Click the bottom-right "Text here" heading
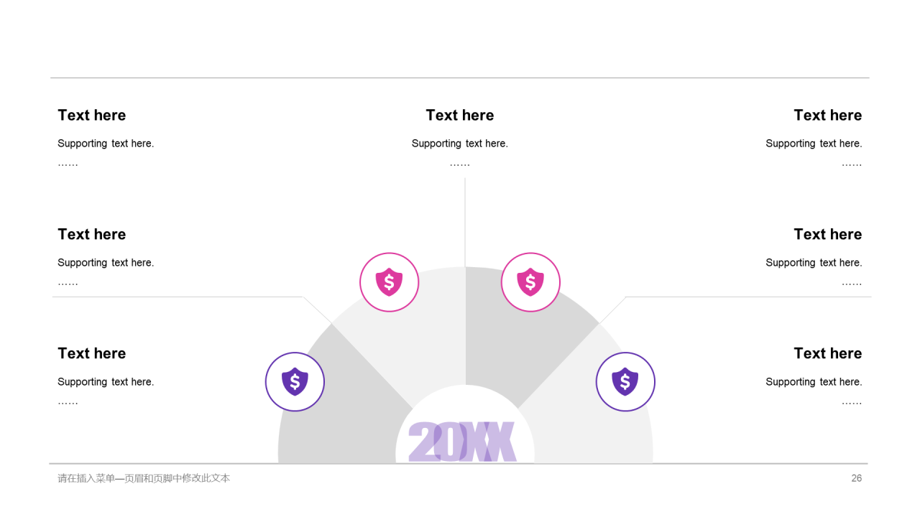The height and width of the screenshot is (517, 920). [x=828, y=354]
